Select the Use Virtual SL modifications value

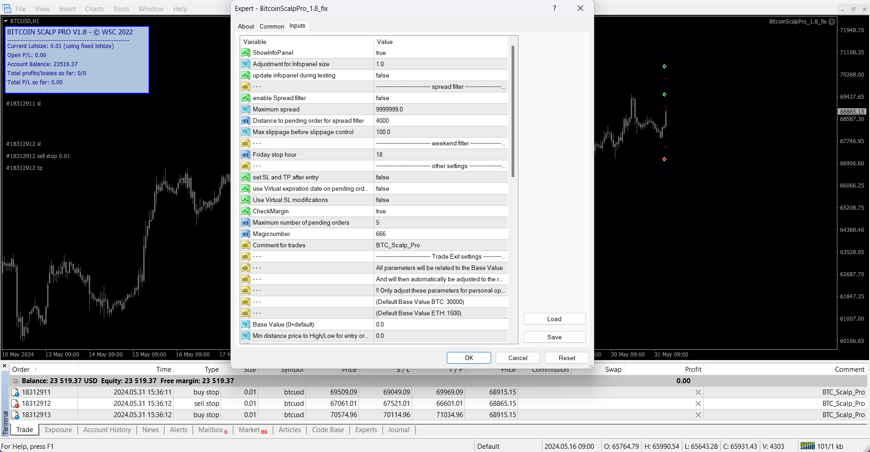[x=440, y=200]
